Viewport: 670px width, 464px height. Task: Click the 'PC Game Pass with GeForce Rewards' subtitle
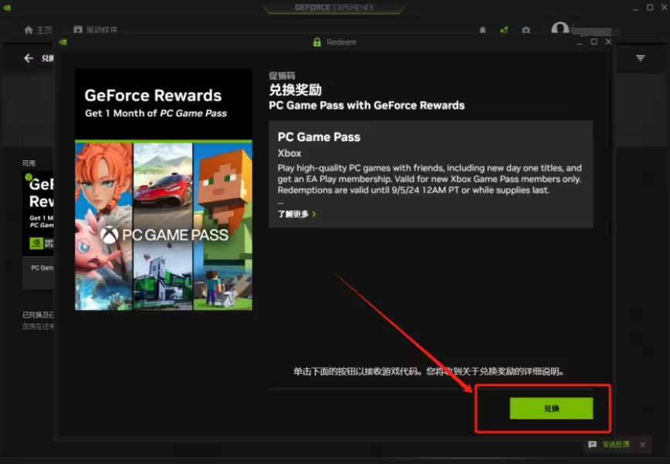(x=367, y=106)
